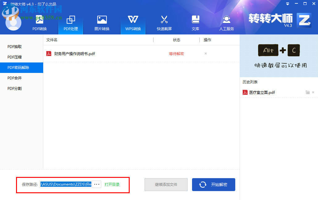This screenshot has width=318, height=200.
Task: Open the 图片转换 converter
Action: click(102, 22)
